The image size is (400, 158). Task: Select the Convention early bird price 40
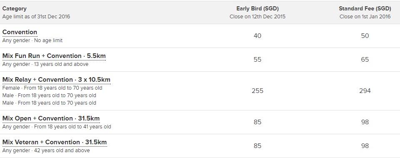click(x=257, y=36)
